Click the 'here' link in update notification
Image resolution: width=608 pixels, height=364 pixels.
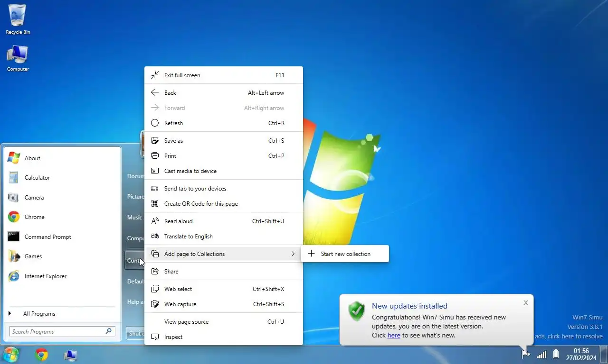(x=394, y=335)
